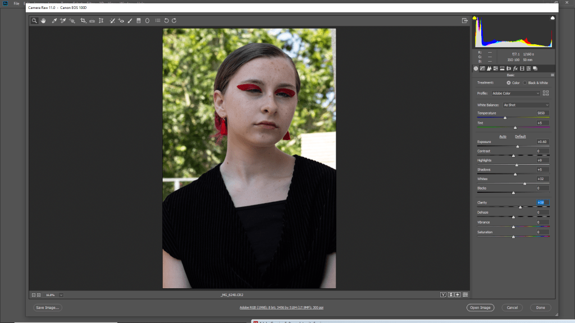Switch to the Tone Curve tab
Image resolution: width=575 pixels, height=323 pixels.
pos(482,68)
